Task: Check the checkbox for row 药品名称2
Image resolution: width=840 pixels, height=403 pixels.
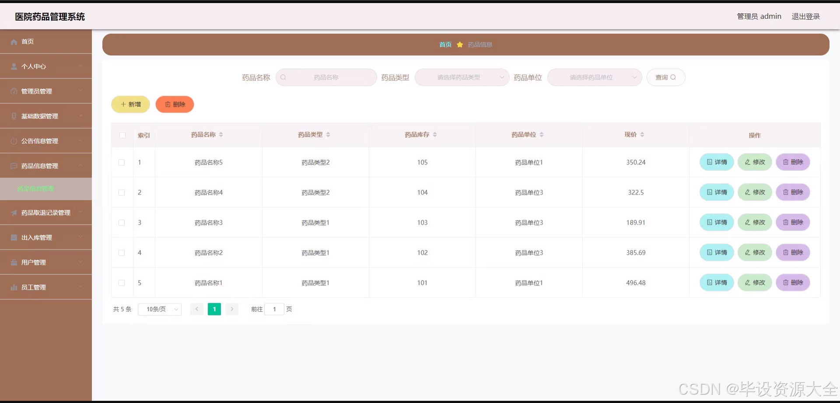Action: point(122,253)
